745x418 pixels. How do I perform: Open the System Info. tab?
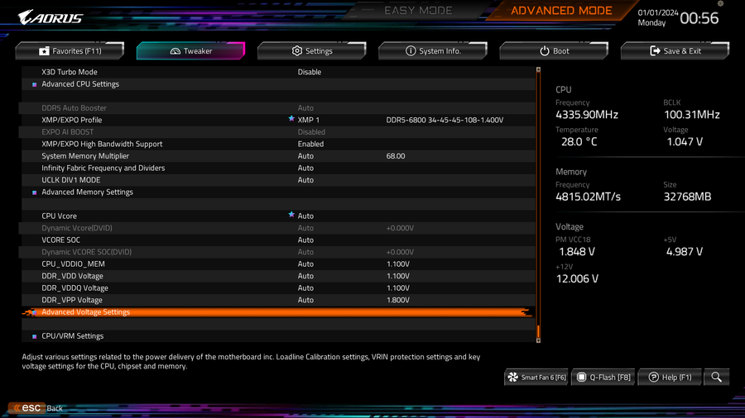(433, 50)
